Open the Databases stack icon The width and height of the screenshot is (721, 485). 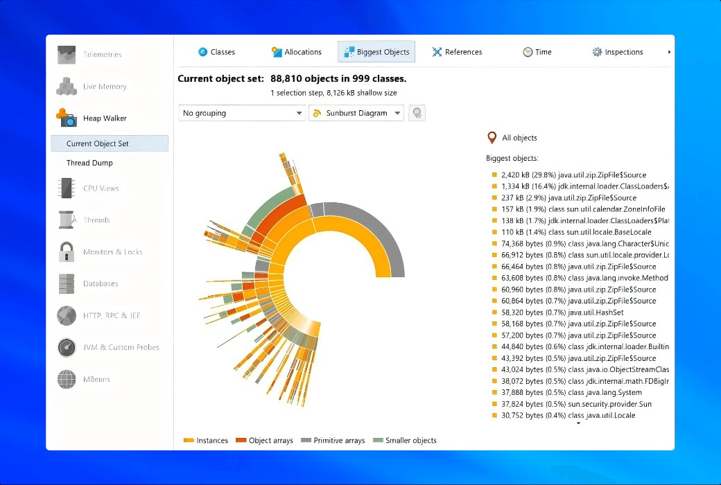(x=67, y=283)
